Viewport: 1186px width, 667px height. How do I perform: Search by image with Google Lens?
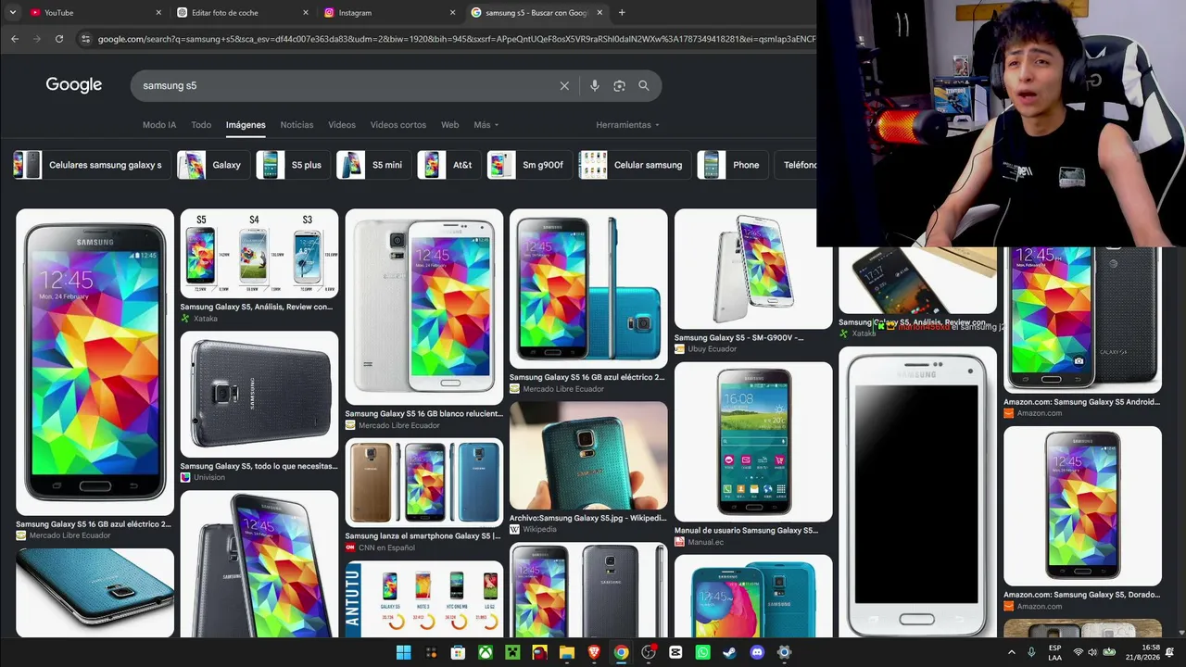(x=619, y=86)
